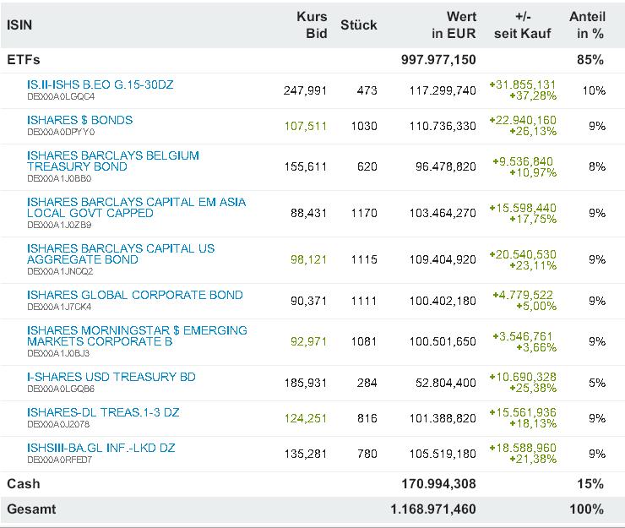The height and width of the screenshot is (528, 625).
Task: Click ISHARES MORNINGSTAR $ EMERGING MARKETS link
Action: tap(137, 335)
